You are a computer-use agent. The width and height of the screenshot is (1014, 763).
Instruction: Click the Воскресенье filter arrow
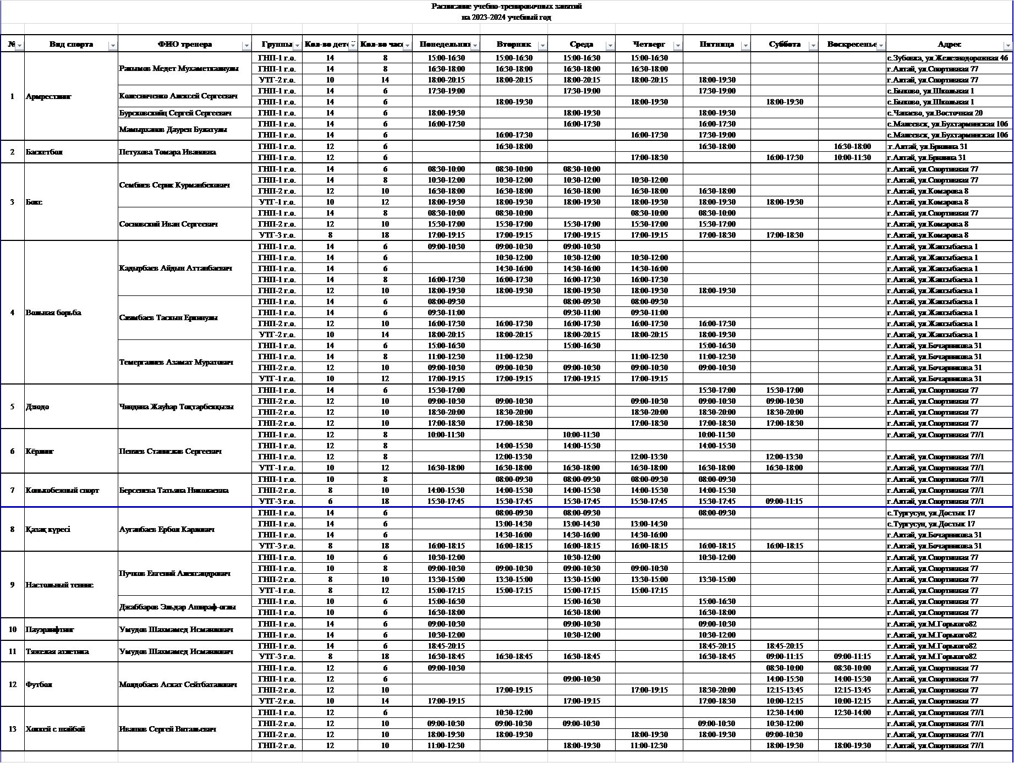click(881, 46)
